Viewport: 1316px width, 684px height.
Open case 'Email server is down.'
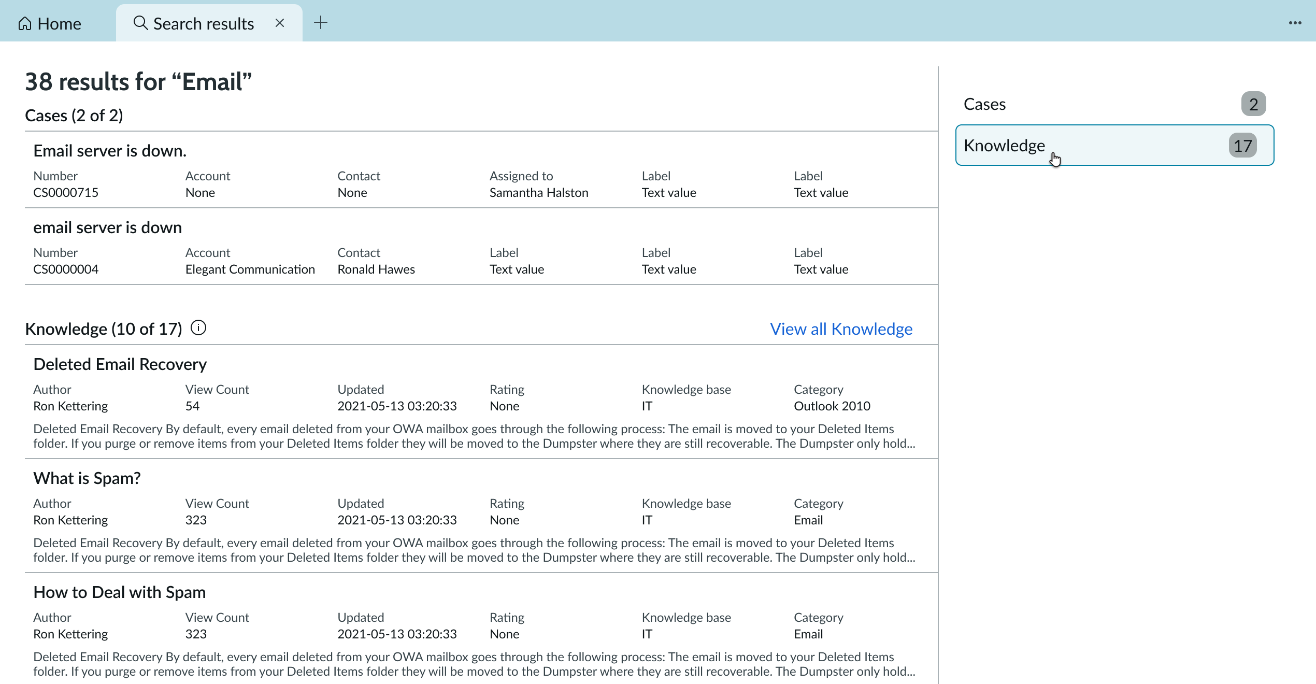(x=110, y=151)
